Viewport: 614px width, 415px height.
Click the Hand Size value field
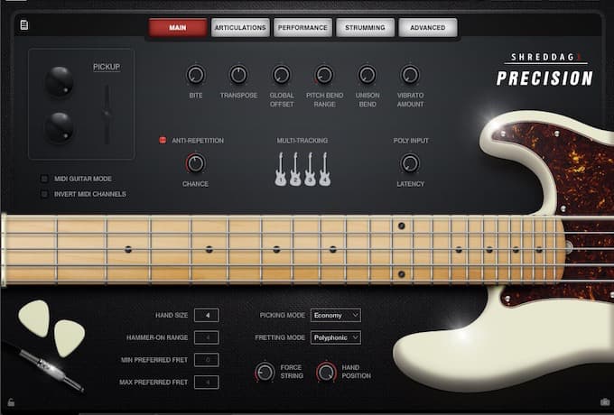207,315
